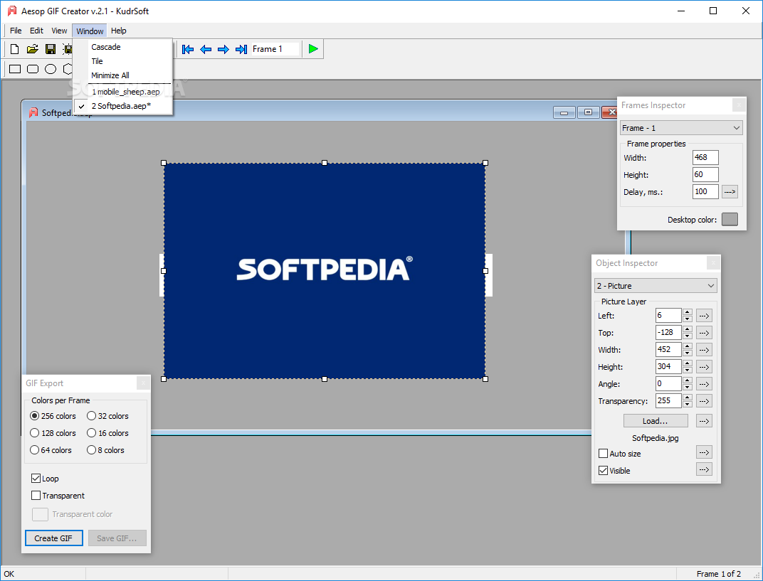Close the GIF Export panel
763x581 pixels.
[x=143, y=383]
